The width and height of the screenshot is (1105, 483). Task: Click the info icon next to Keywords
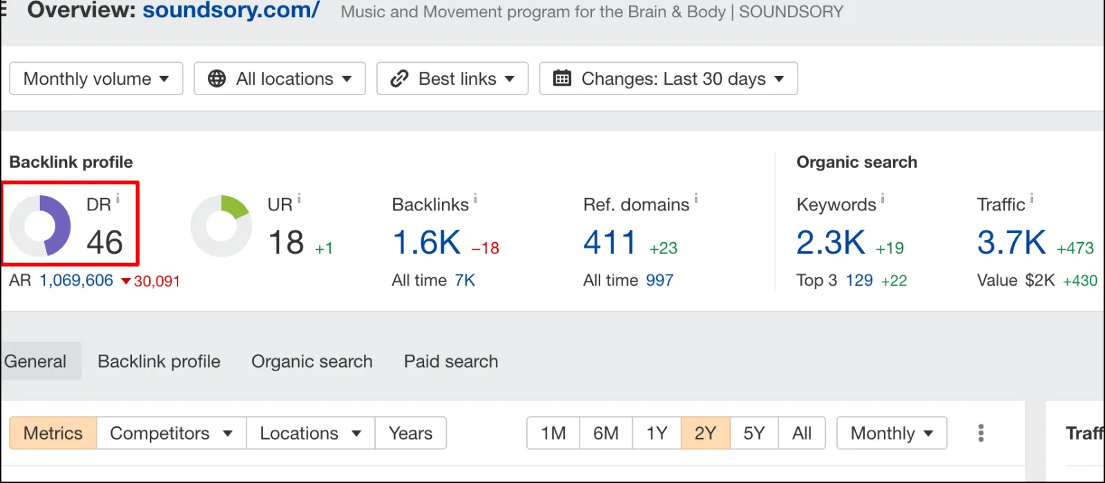pos(883,199)
